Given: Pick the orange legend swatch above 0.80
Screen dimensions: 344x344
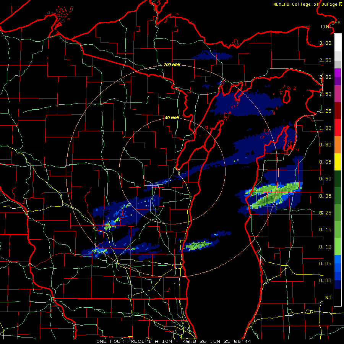Looking at the screenshot, I should (338, 145).
